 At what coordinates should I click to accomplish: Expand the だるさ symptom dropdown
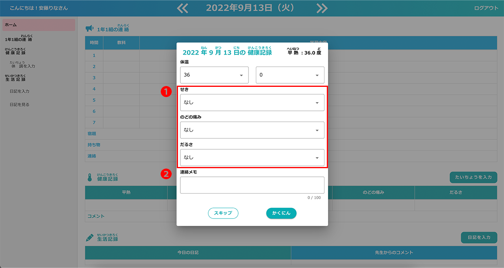point(252,158)
